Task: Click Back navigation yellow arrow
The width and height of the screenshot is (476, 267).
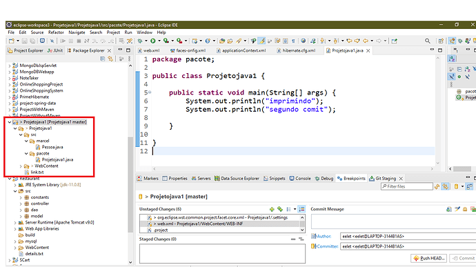Action: point(366,41)
